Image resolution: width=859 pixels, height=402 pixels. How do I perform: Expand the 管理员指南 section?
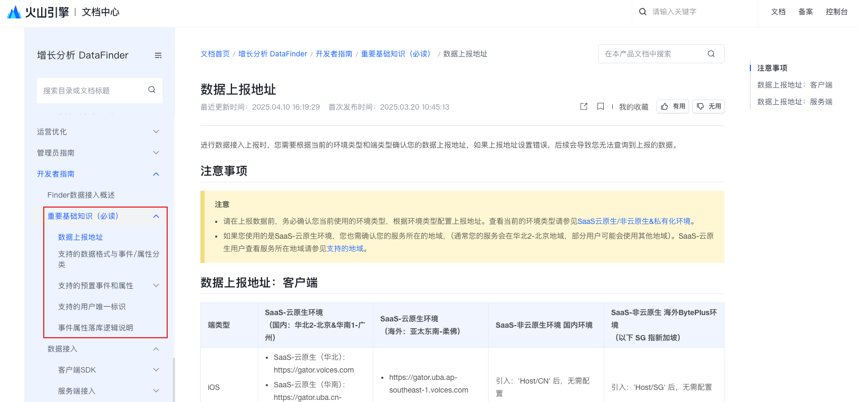click(x=156, y=153)
